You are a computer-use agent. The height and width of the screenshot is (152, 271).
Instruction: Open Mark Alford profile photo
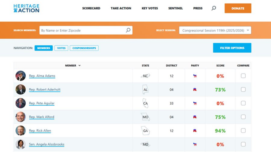[21, 117]
